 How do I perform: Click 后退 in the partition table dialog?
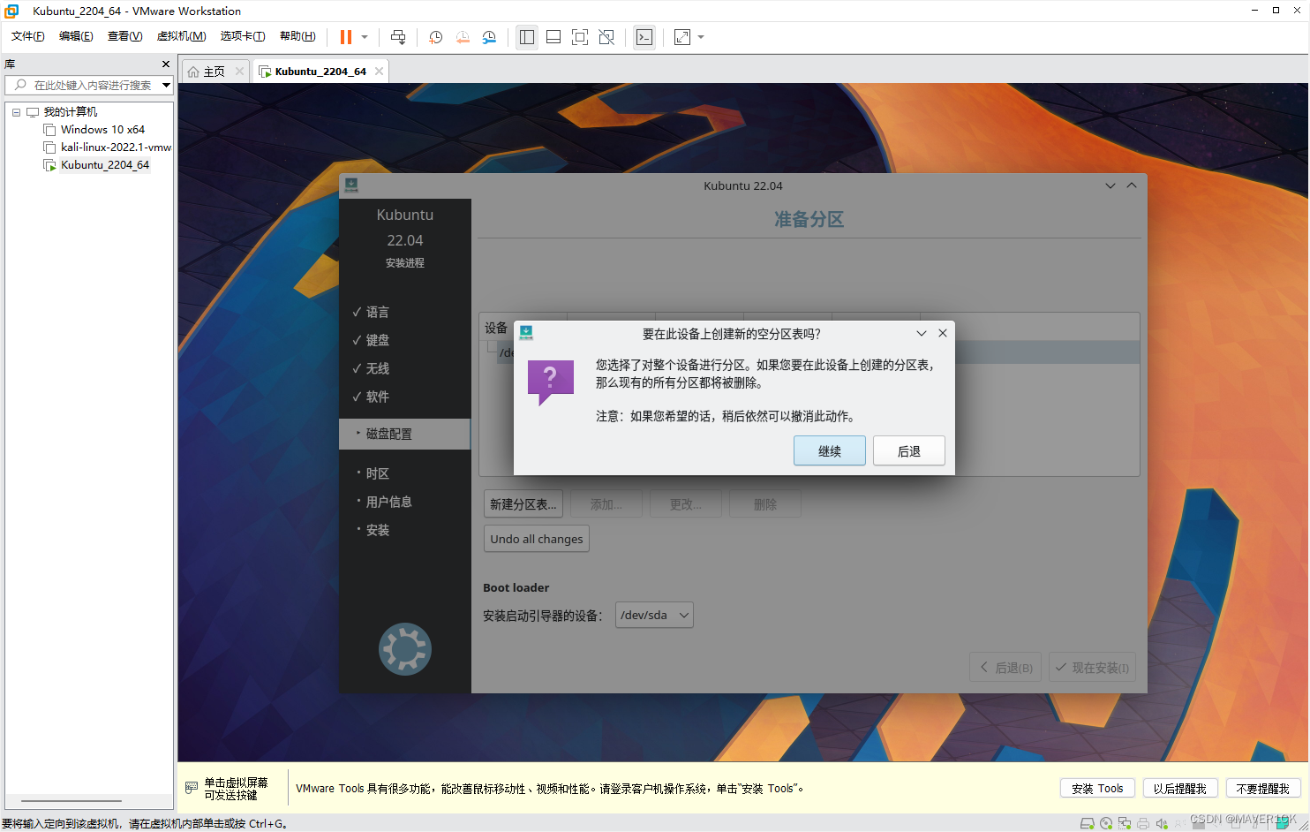tap(909, 450)
